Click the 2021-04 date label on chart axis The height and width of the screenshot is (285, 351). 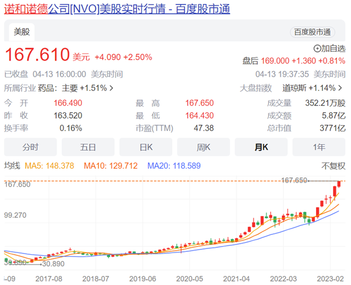(236, 279)
